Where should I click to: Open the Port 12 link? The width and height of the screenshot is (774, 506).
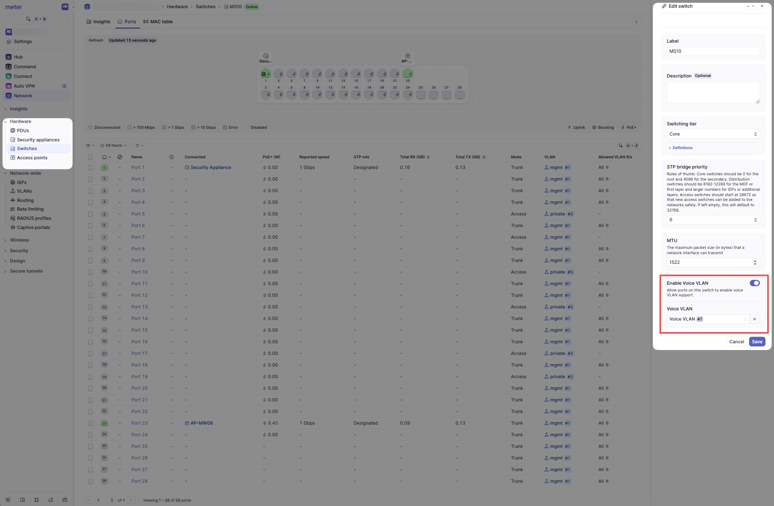point(140,295)
